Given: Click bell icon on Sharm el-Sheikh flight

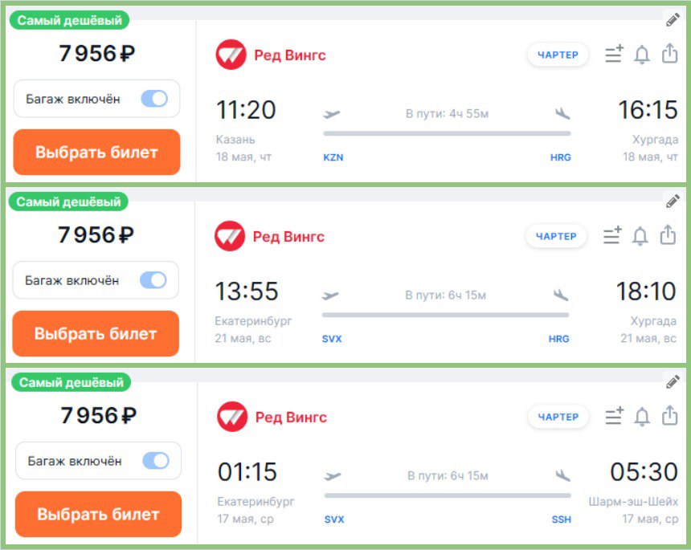Looking at the screenshot, I should click(642, 417).
